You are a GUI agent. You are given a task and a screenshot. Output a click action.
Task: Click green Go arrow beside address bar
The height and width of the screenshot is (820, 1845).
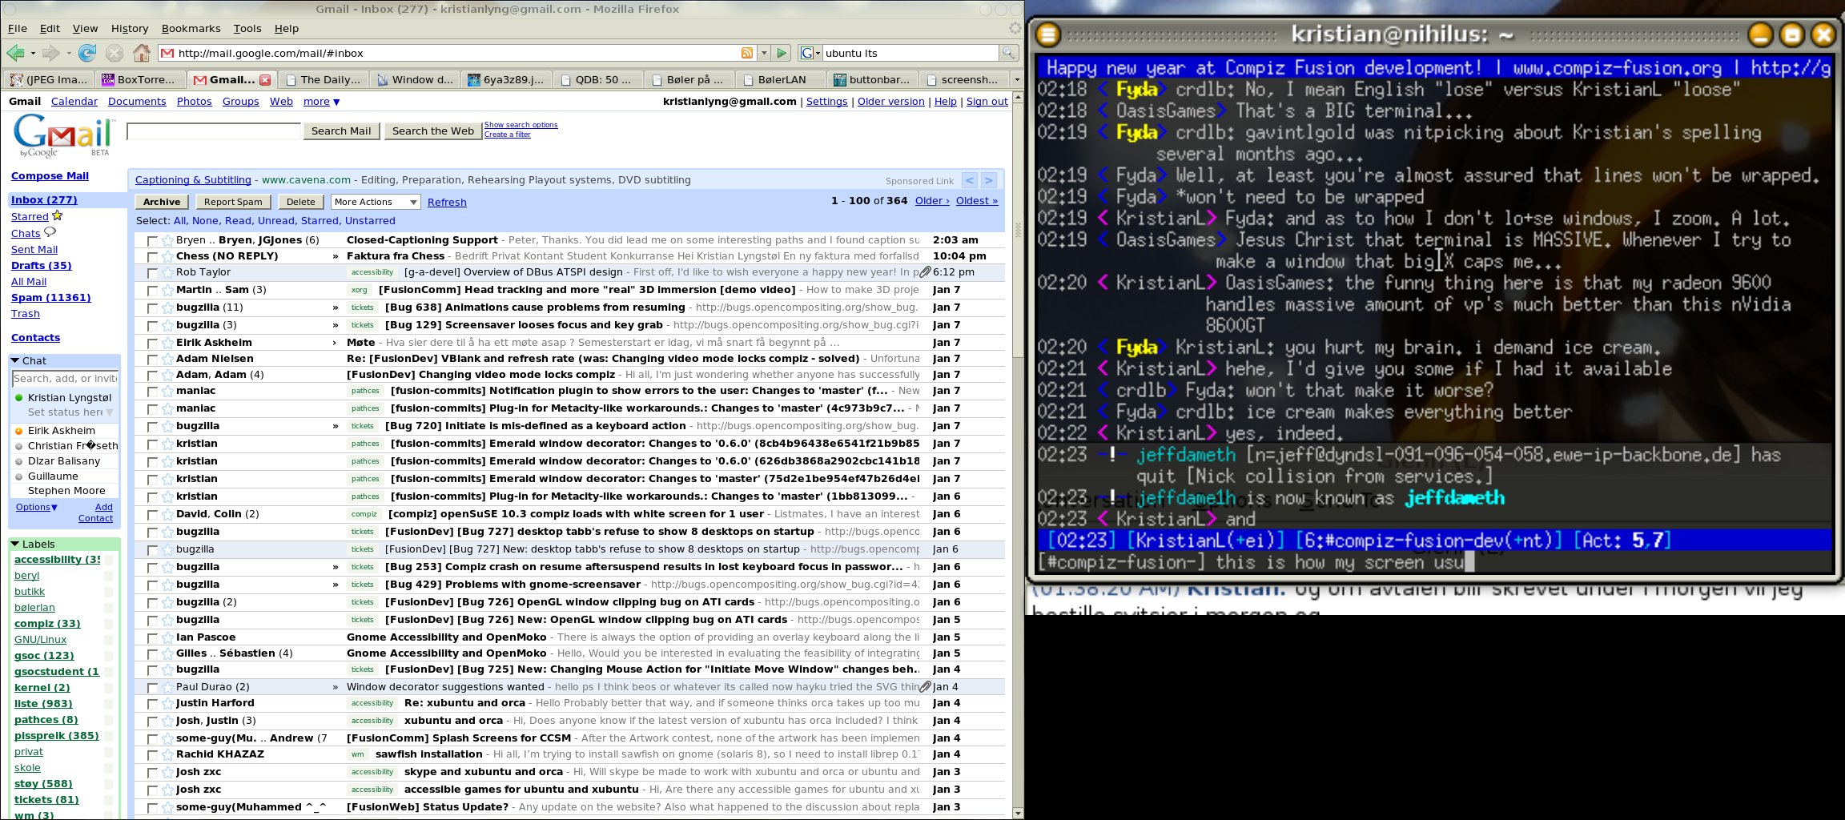[782, 54]
